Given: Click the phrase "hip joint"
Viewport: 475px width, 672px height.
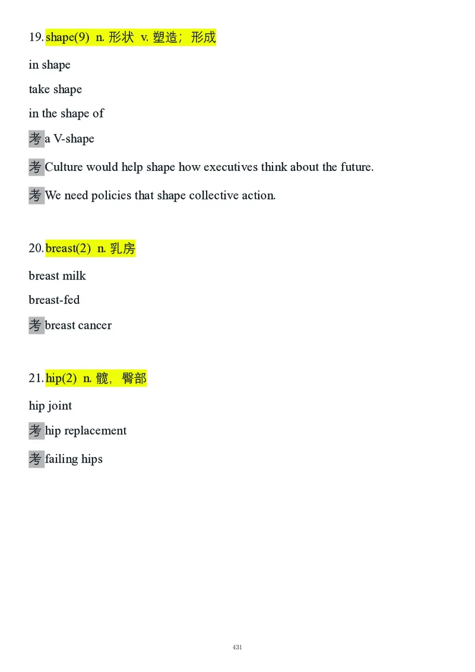Looking at the screenshot, I should click(x=50, y=406).
